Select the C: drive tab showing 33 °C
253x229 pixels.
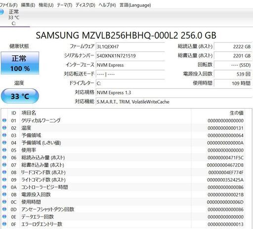(x=14, y=17)
